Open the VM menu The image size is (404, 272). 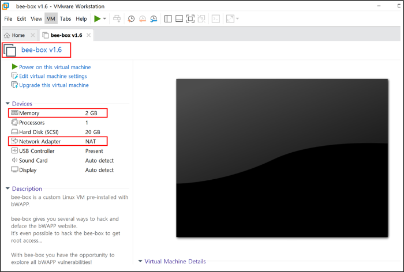click(x=51, y=19)
